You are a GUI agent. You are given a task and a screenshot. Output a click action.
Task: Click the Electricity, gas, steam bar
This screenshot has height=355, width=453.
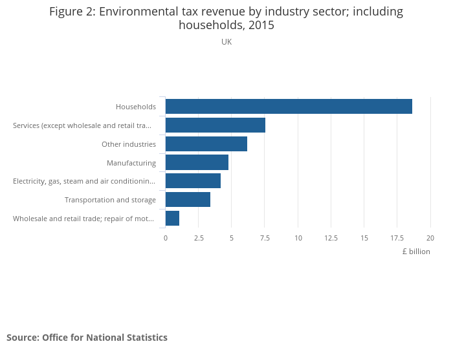click(193, 181)
